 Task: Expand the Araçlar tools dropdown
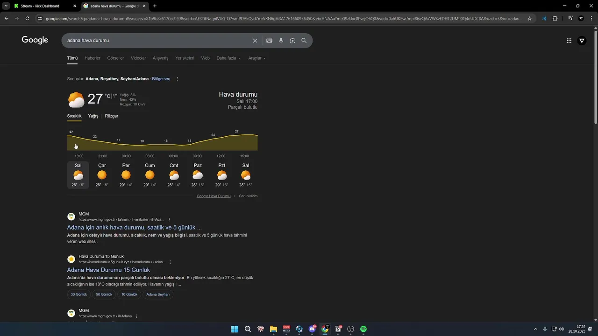(x=257, y=58)
